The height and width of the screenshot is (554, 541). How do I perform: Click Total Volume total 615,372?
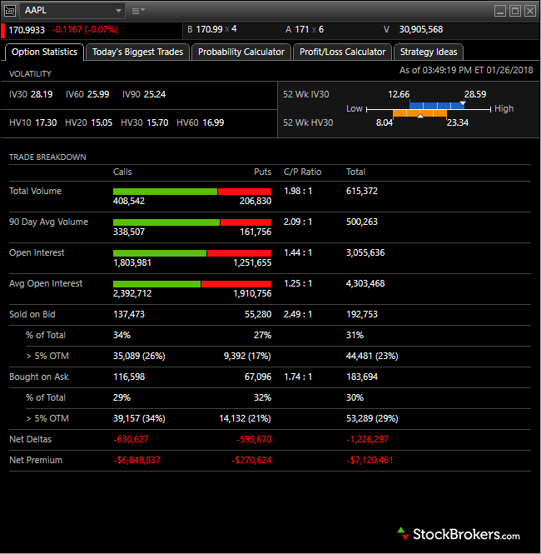[362, 191]
